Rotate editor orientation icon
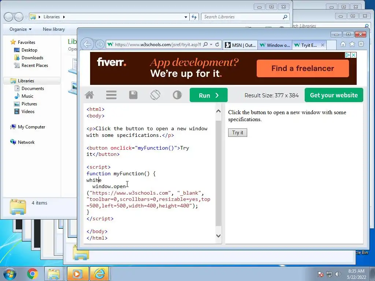This screenshot has height=281, width=375. pyautogui.click(x=155, y=95)
